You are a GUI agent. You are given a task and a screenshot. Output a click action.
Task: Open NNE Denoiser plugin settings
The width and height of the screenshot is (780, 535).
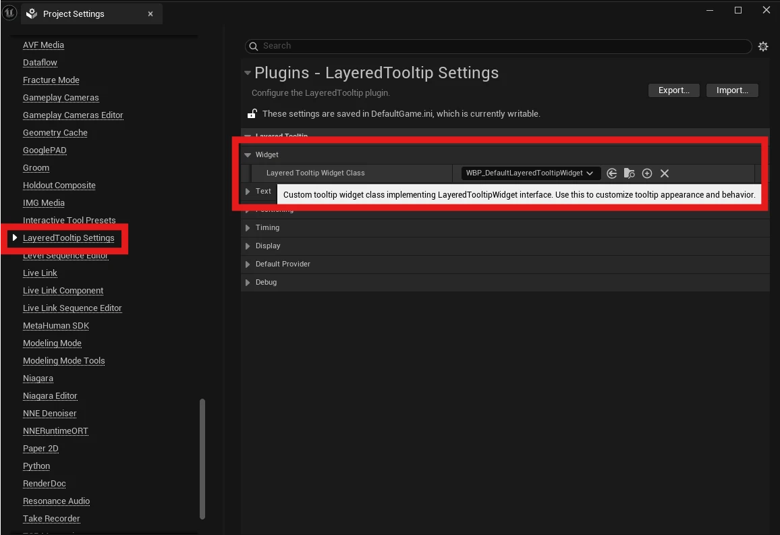click(50, 413)
